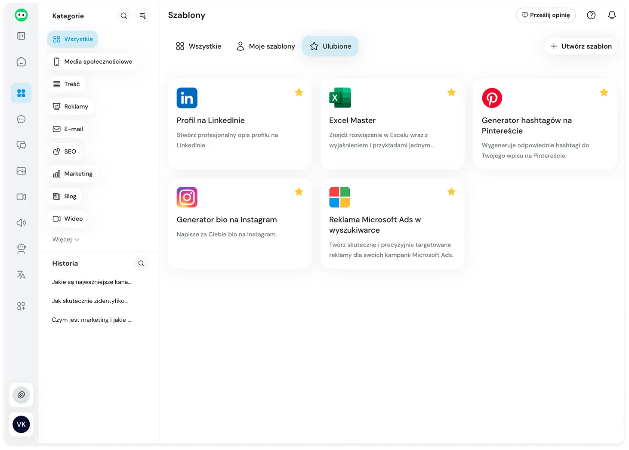Click the sort categories icon
629x450 pixels.
[143, 16]
